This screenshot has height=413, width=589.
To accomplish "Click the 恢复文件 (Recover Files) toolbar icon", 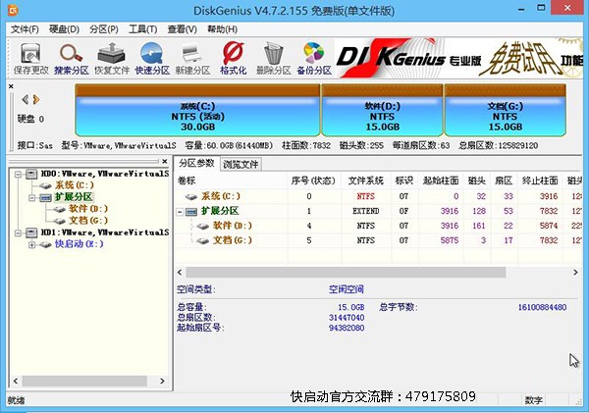I will pyautogui.click(x=113, y=57).
